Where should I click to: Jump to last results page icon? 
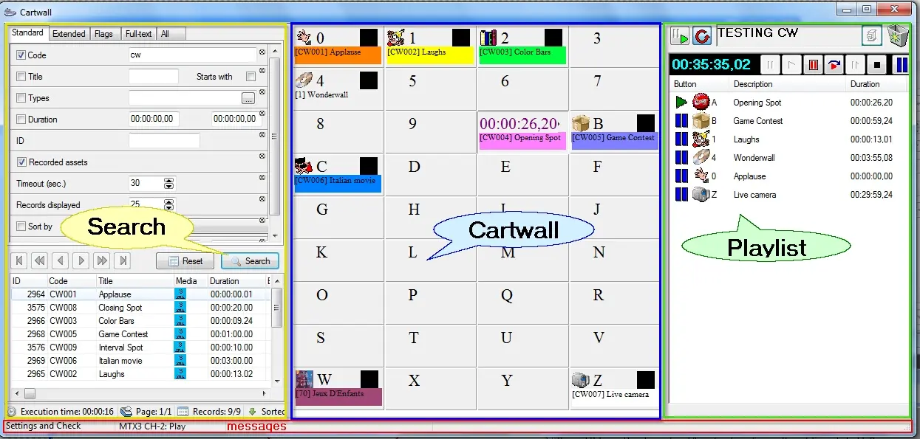[123, 260]
